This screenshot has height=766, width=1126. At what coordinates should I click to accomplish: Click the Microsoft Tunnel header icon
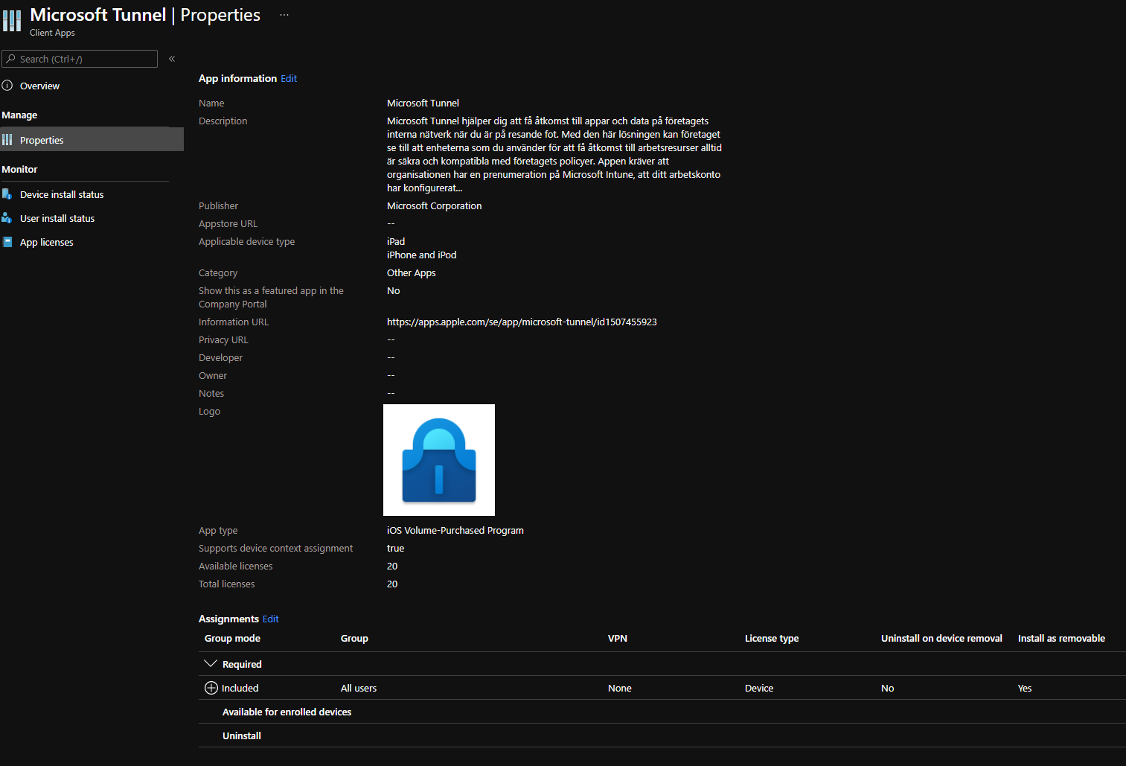tap(12, 21)
